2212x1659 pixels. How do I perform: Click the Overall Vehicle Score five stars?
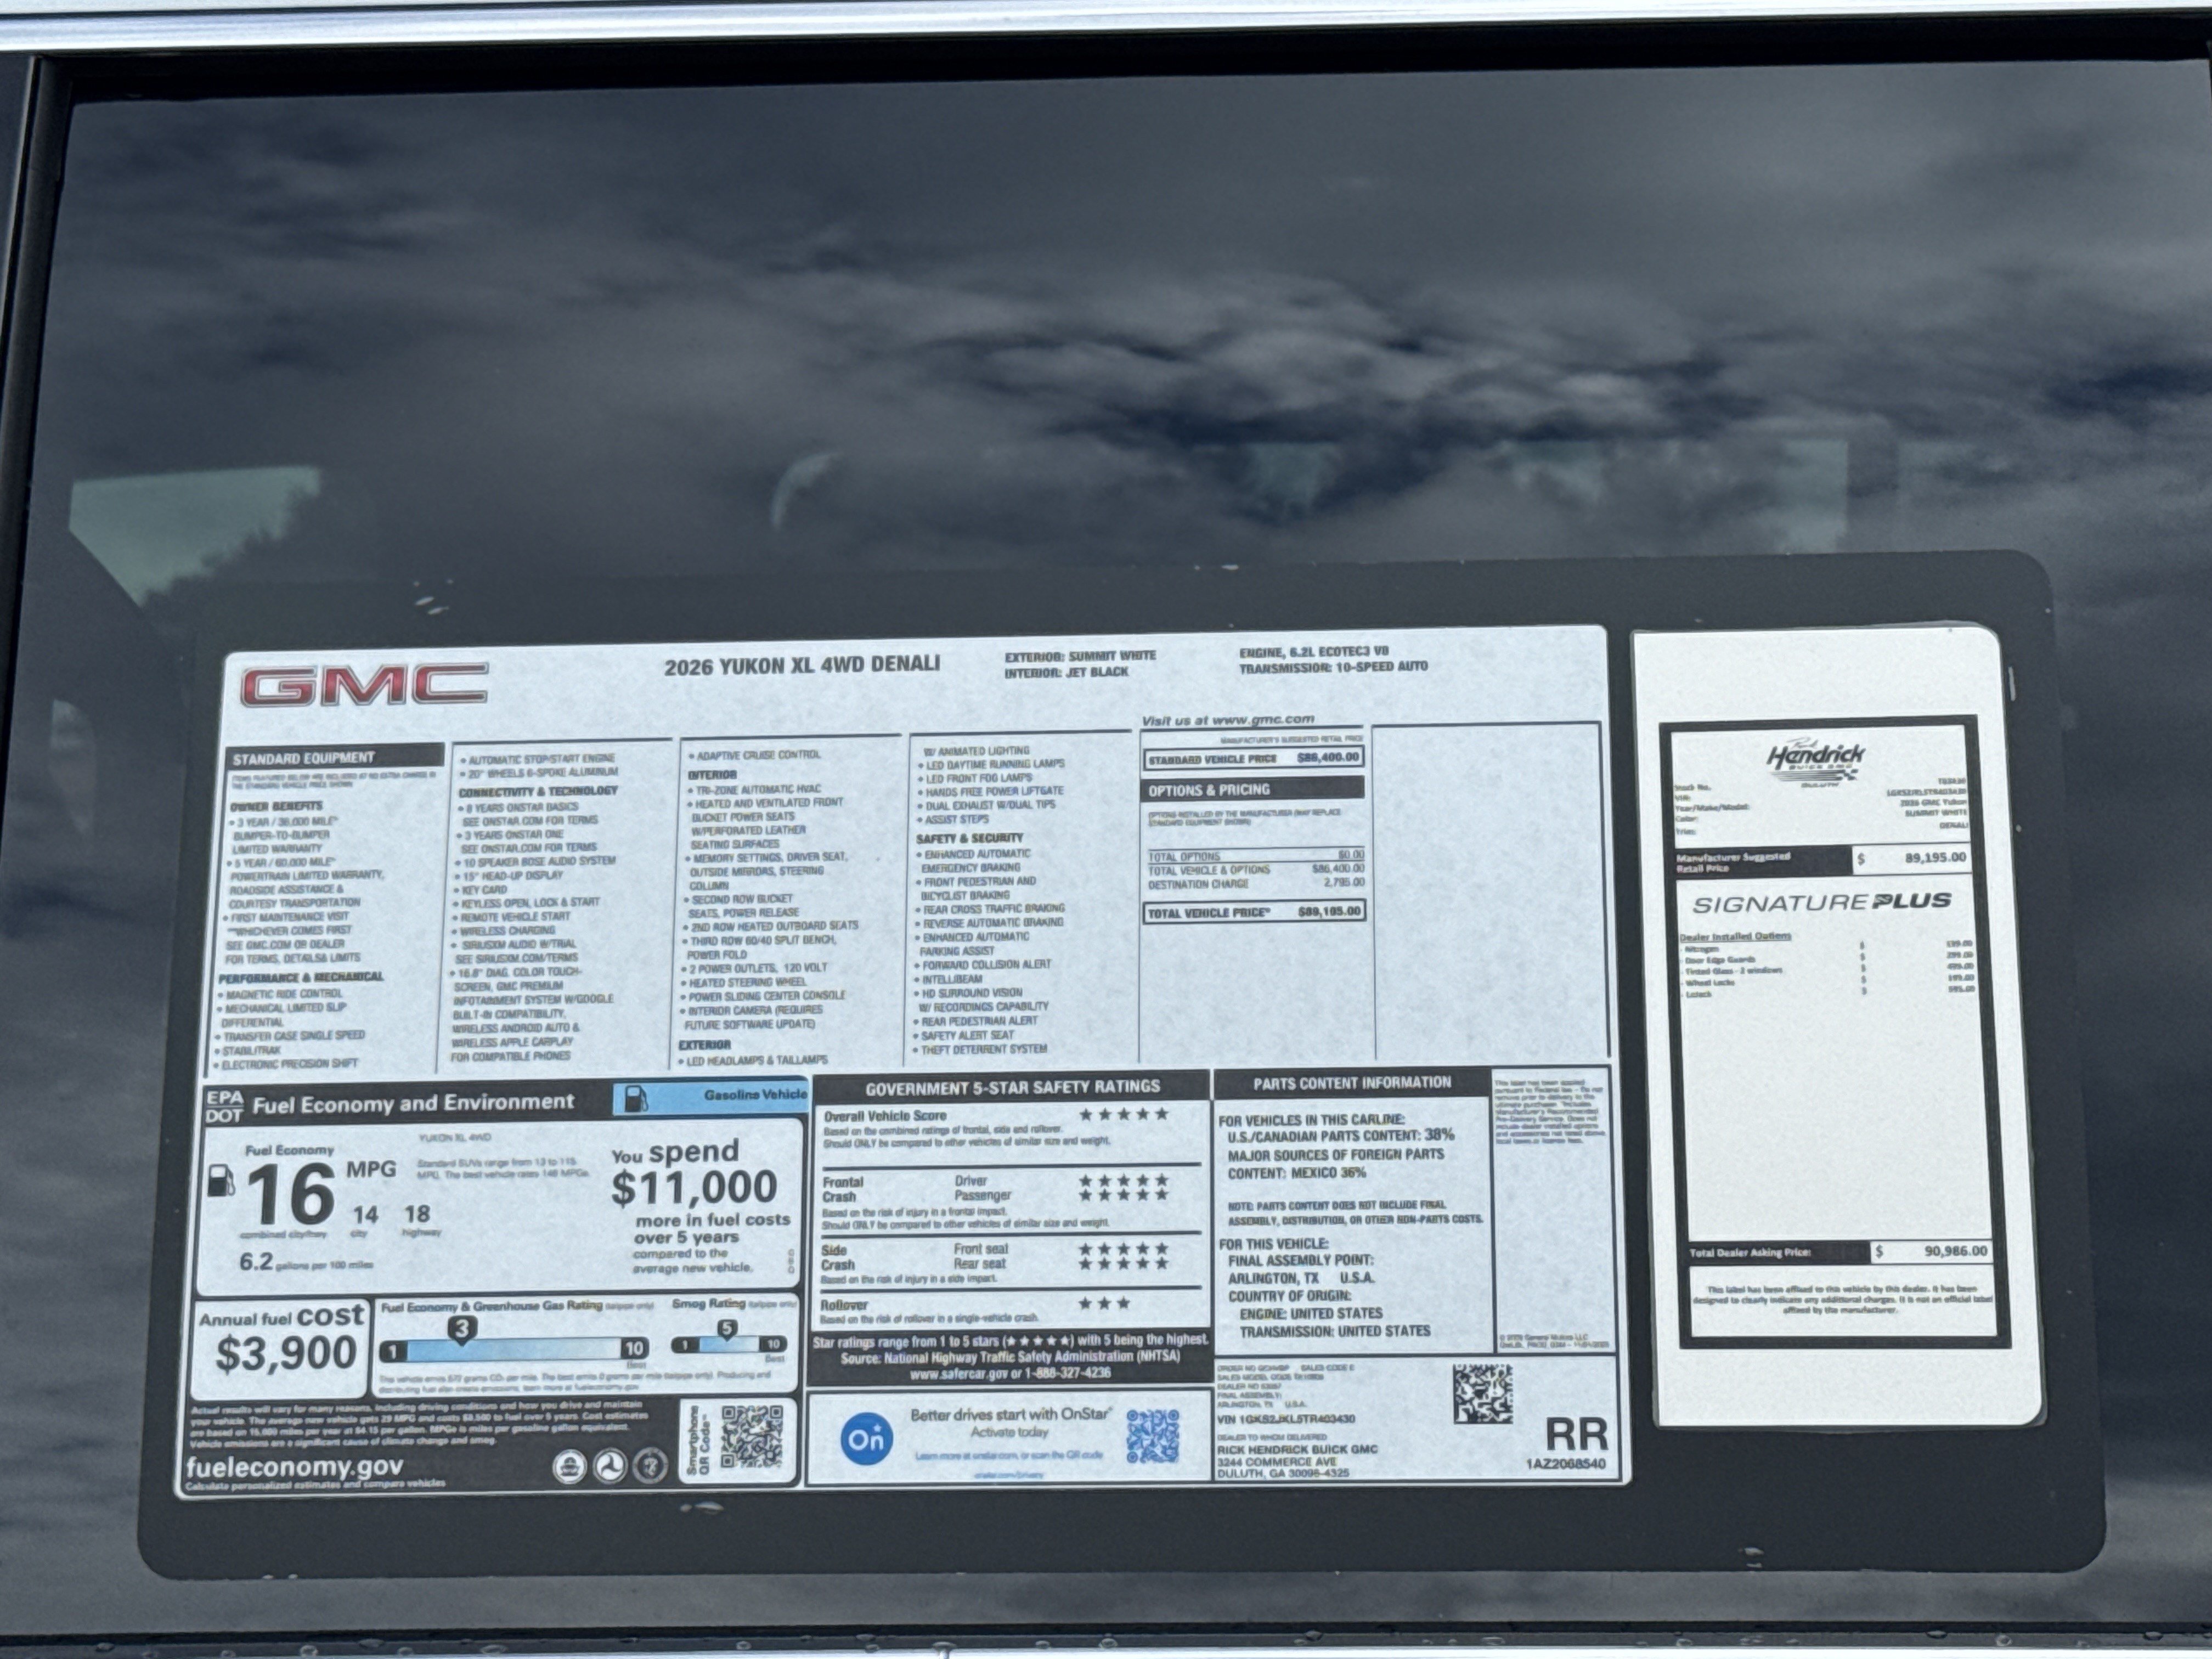point(1123,1114)
